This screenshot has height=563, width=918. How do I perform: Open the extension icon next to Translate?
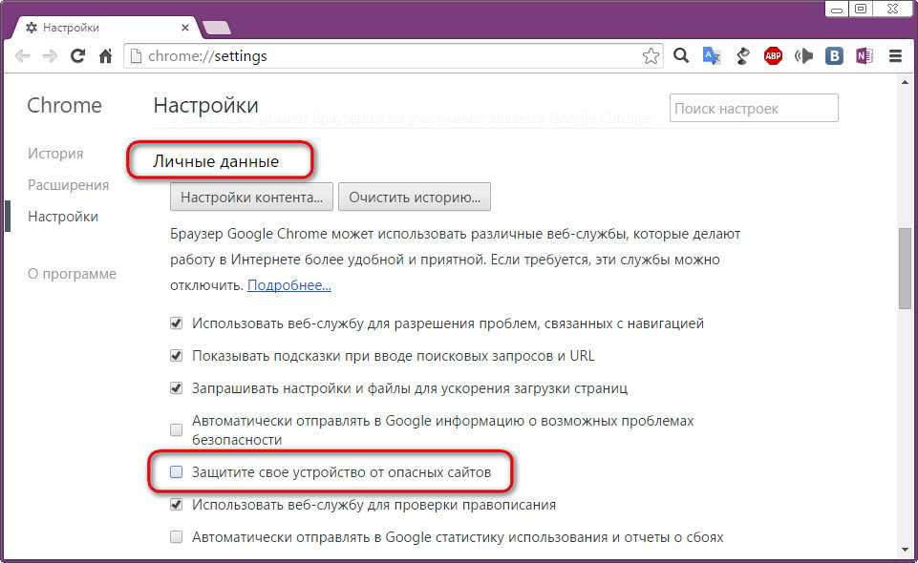742,56
